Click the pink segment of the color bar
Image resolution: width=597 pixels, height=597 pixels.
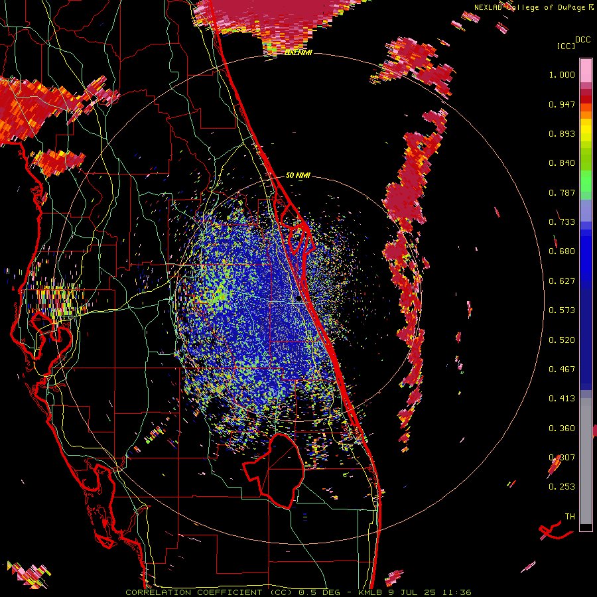tap(586, 70)
